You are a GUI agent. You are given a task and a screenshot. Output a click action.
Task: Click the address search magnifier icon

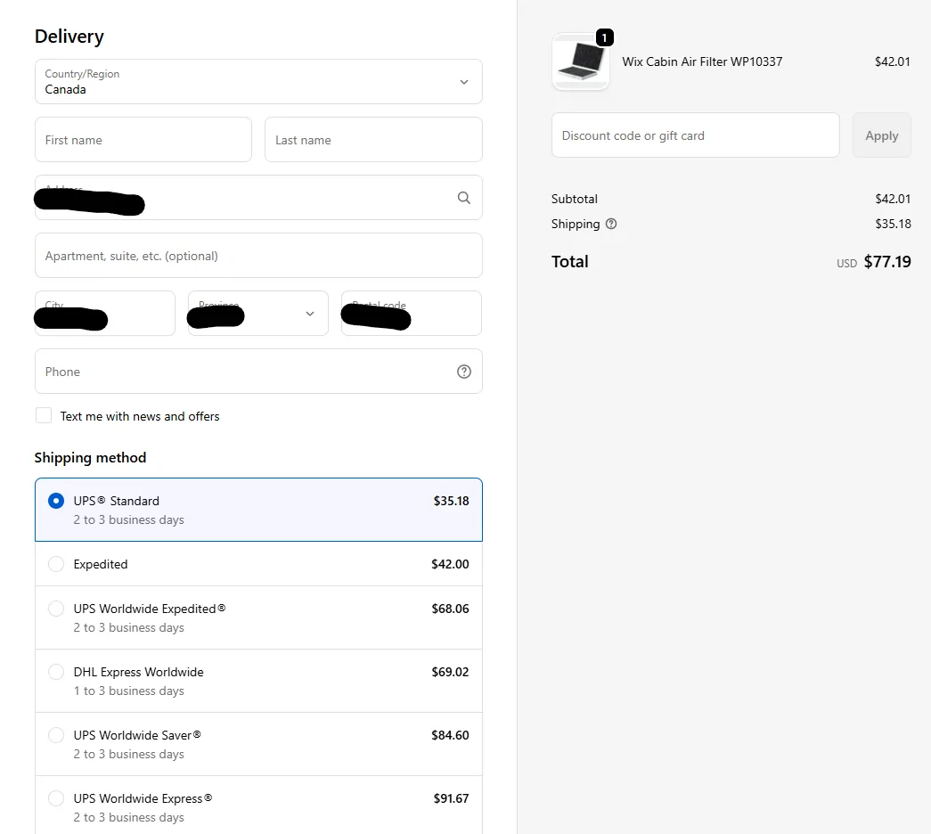click(x=463, y=198)
